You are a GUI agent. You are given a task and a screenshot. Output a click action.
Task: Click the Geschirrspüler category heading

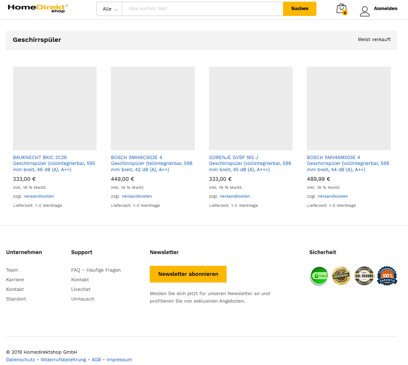coord(37,40)
